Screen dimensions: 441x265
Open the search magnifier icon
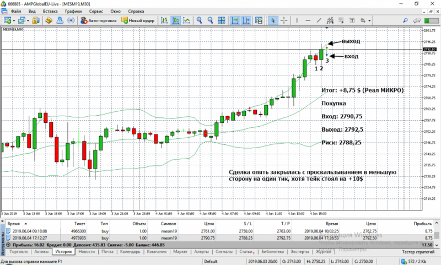[x=405, y=20]
